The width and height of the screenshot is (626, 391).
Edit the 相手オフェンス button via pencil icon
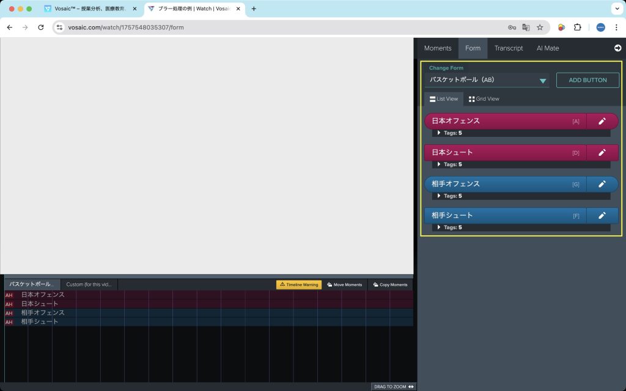(602, 185)
